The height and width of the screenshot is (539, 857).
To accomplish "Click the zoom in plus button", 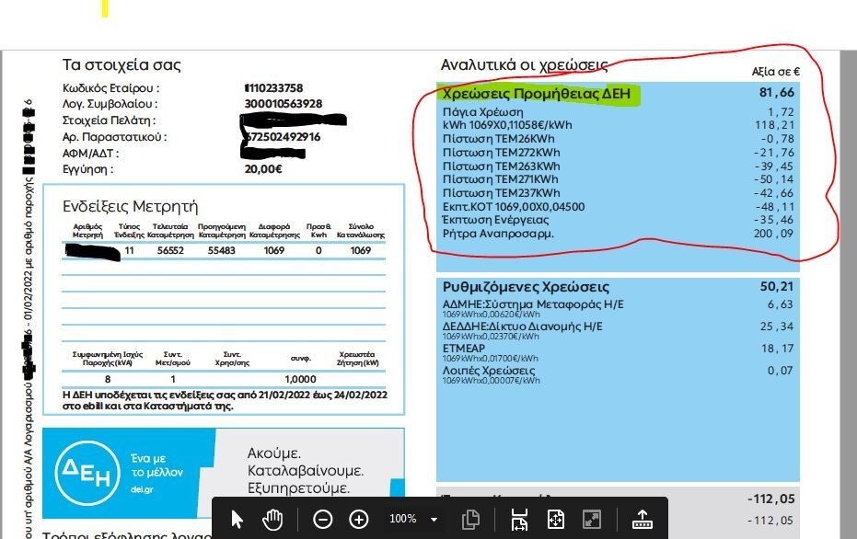I will point(359,520).
